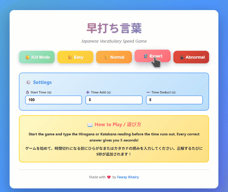Click the baby emoji on Kid Mode
228x192 pixels.
[x=27, y=57]
